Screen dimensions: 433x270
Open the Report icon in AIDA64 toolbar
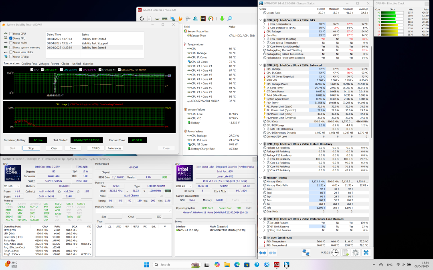150,18
